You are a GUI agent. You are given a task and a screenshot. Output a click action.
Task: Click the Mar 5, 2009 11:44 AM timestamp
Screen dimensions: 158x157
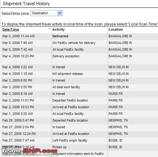click(x=18, y=36)
